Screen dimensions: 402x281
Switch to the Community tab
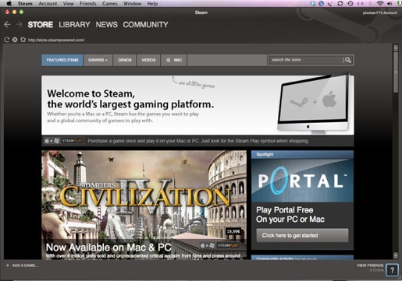(145, 25)
